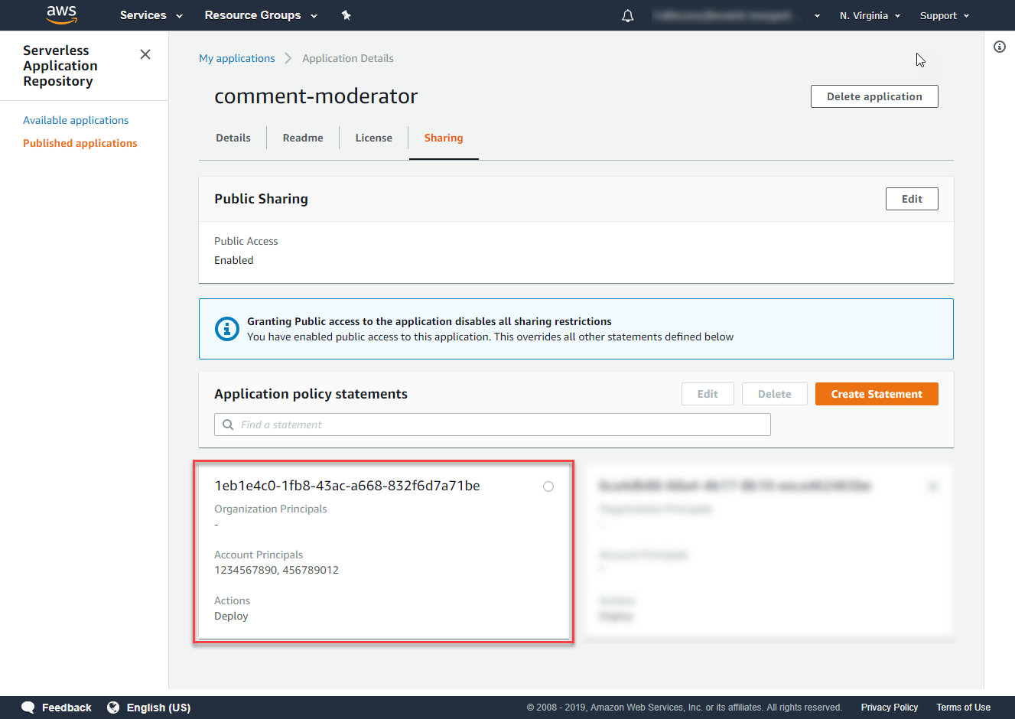Expand the Services menu
This screenshot has width=1015, height=719.
click(151, 15)
